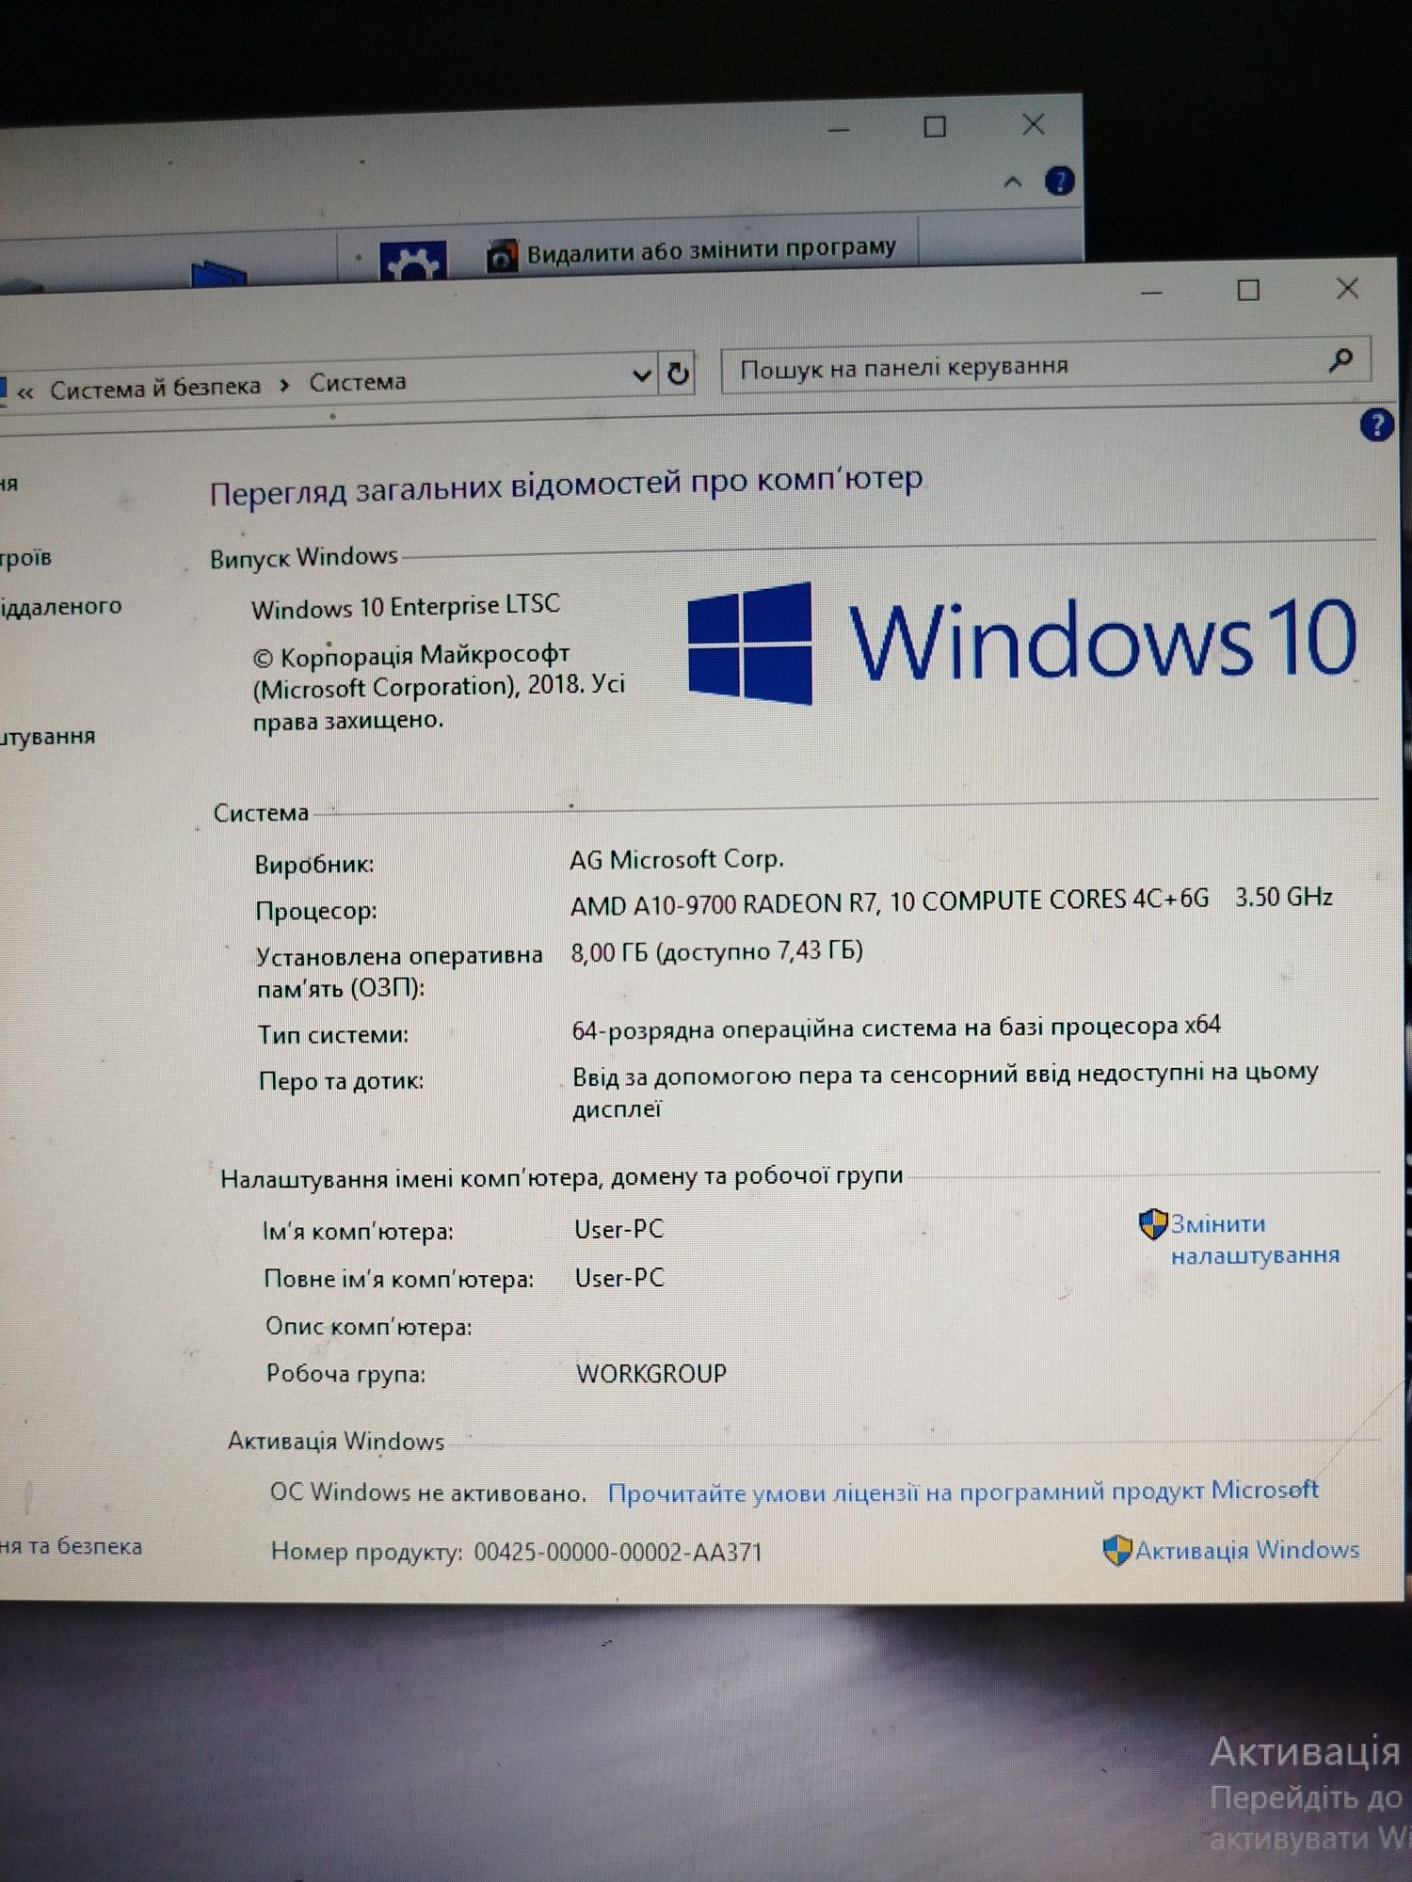Image resolution: width=1412 pixels, height=1882 pixels.
Task: Click the manufacturer value 'AG Microsoft Corp.'
Action: click(x=677, y=858)
